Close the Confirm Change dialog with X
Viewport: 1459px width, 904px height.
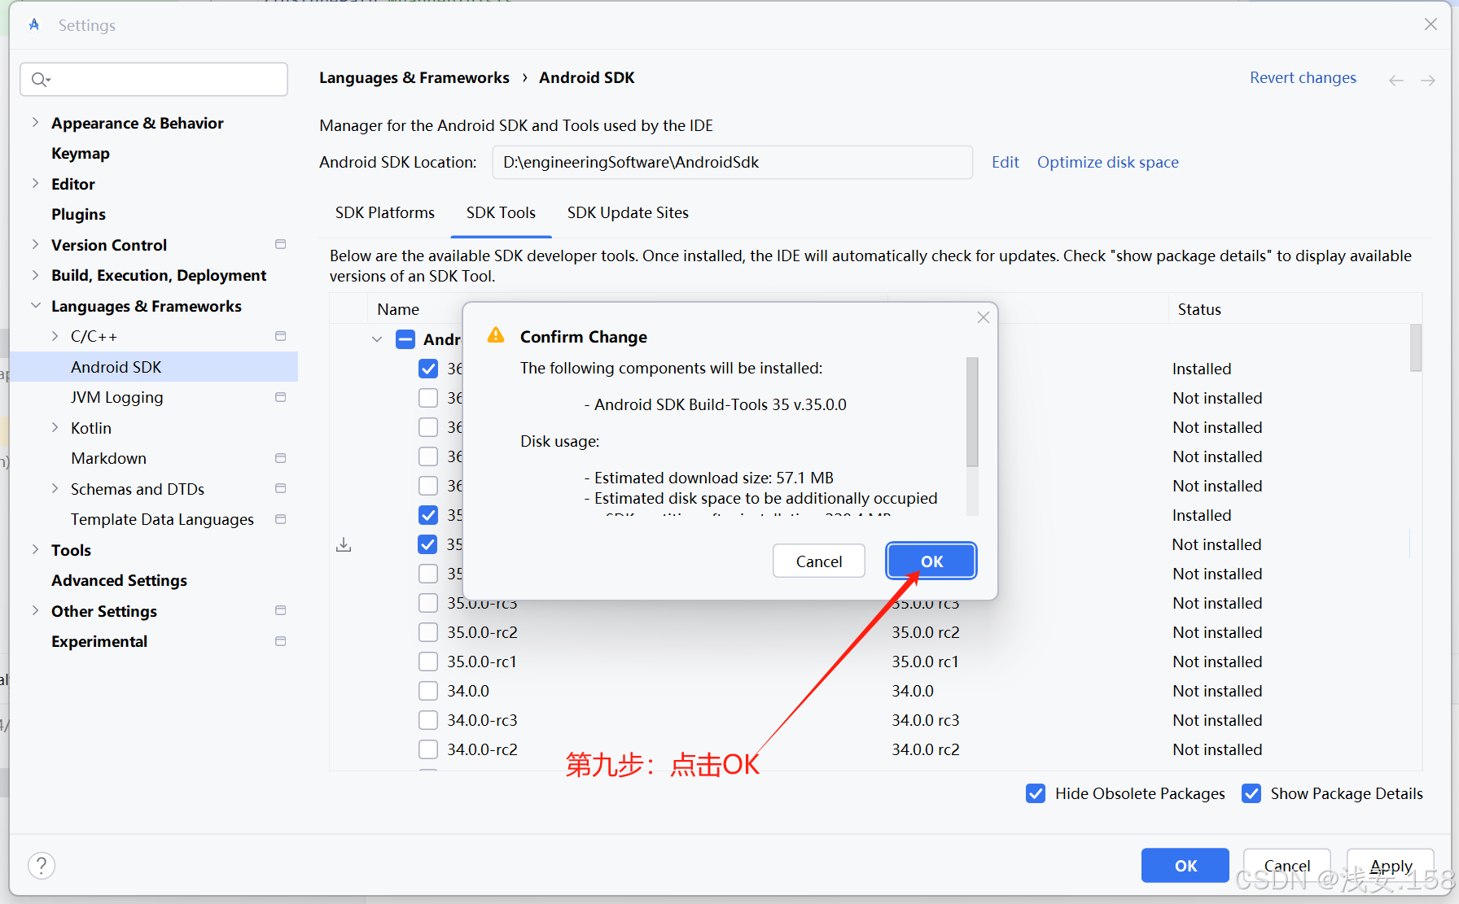click(x=984, y=317)
